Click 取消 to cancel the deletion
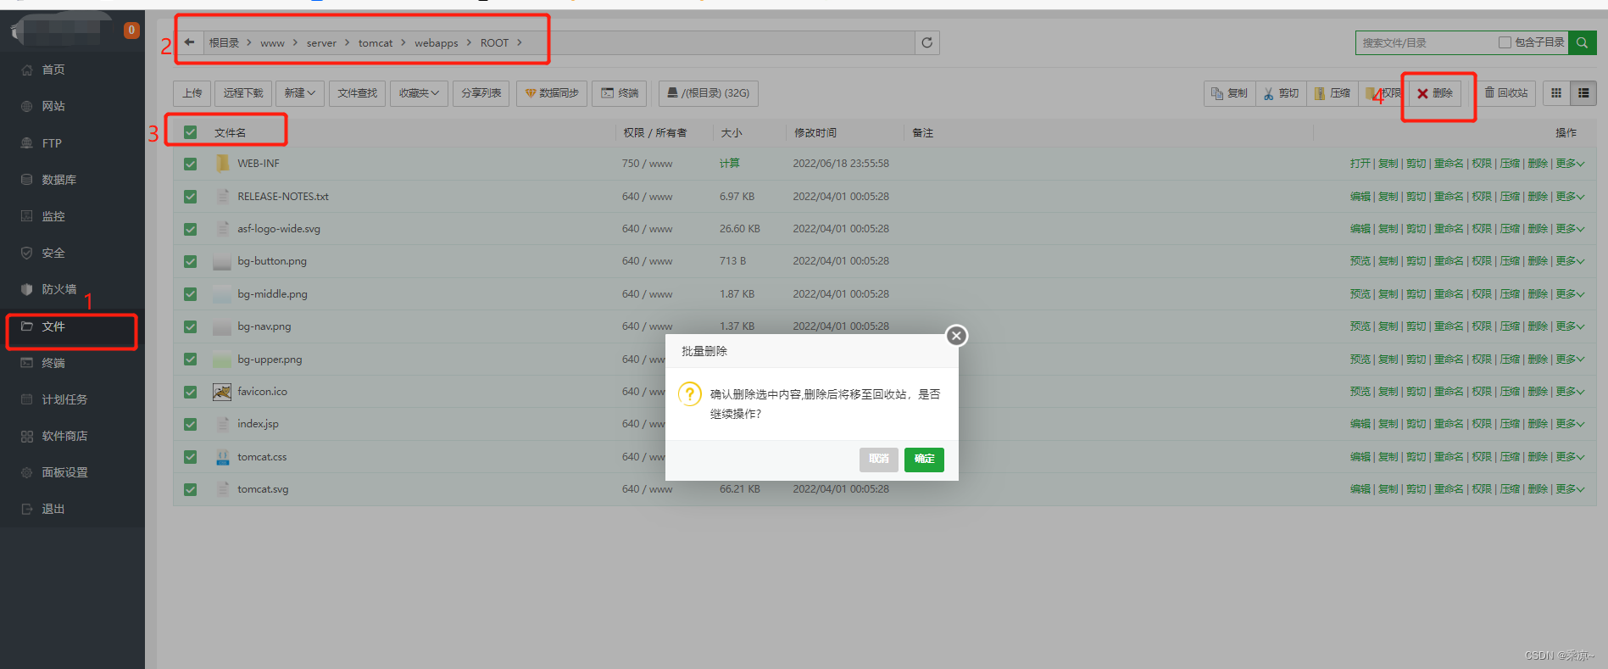 879,460
